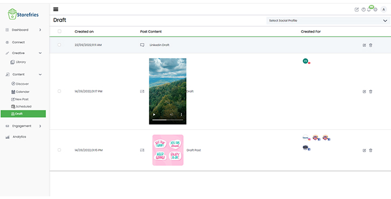Expand the Dashboard menu chevron
The height and width of the screenshot is (199, 391).
[x=40, y=30]
